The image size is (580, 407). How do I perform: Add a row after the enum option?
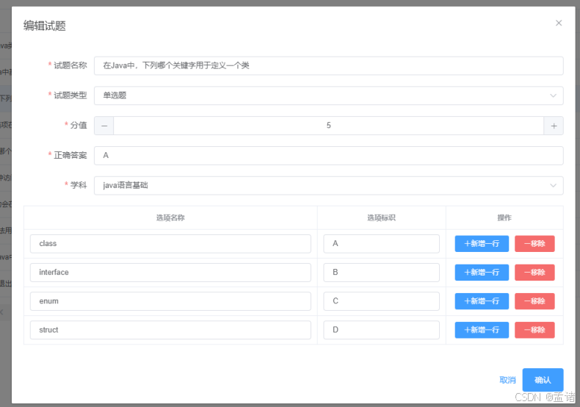[482, 301]
